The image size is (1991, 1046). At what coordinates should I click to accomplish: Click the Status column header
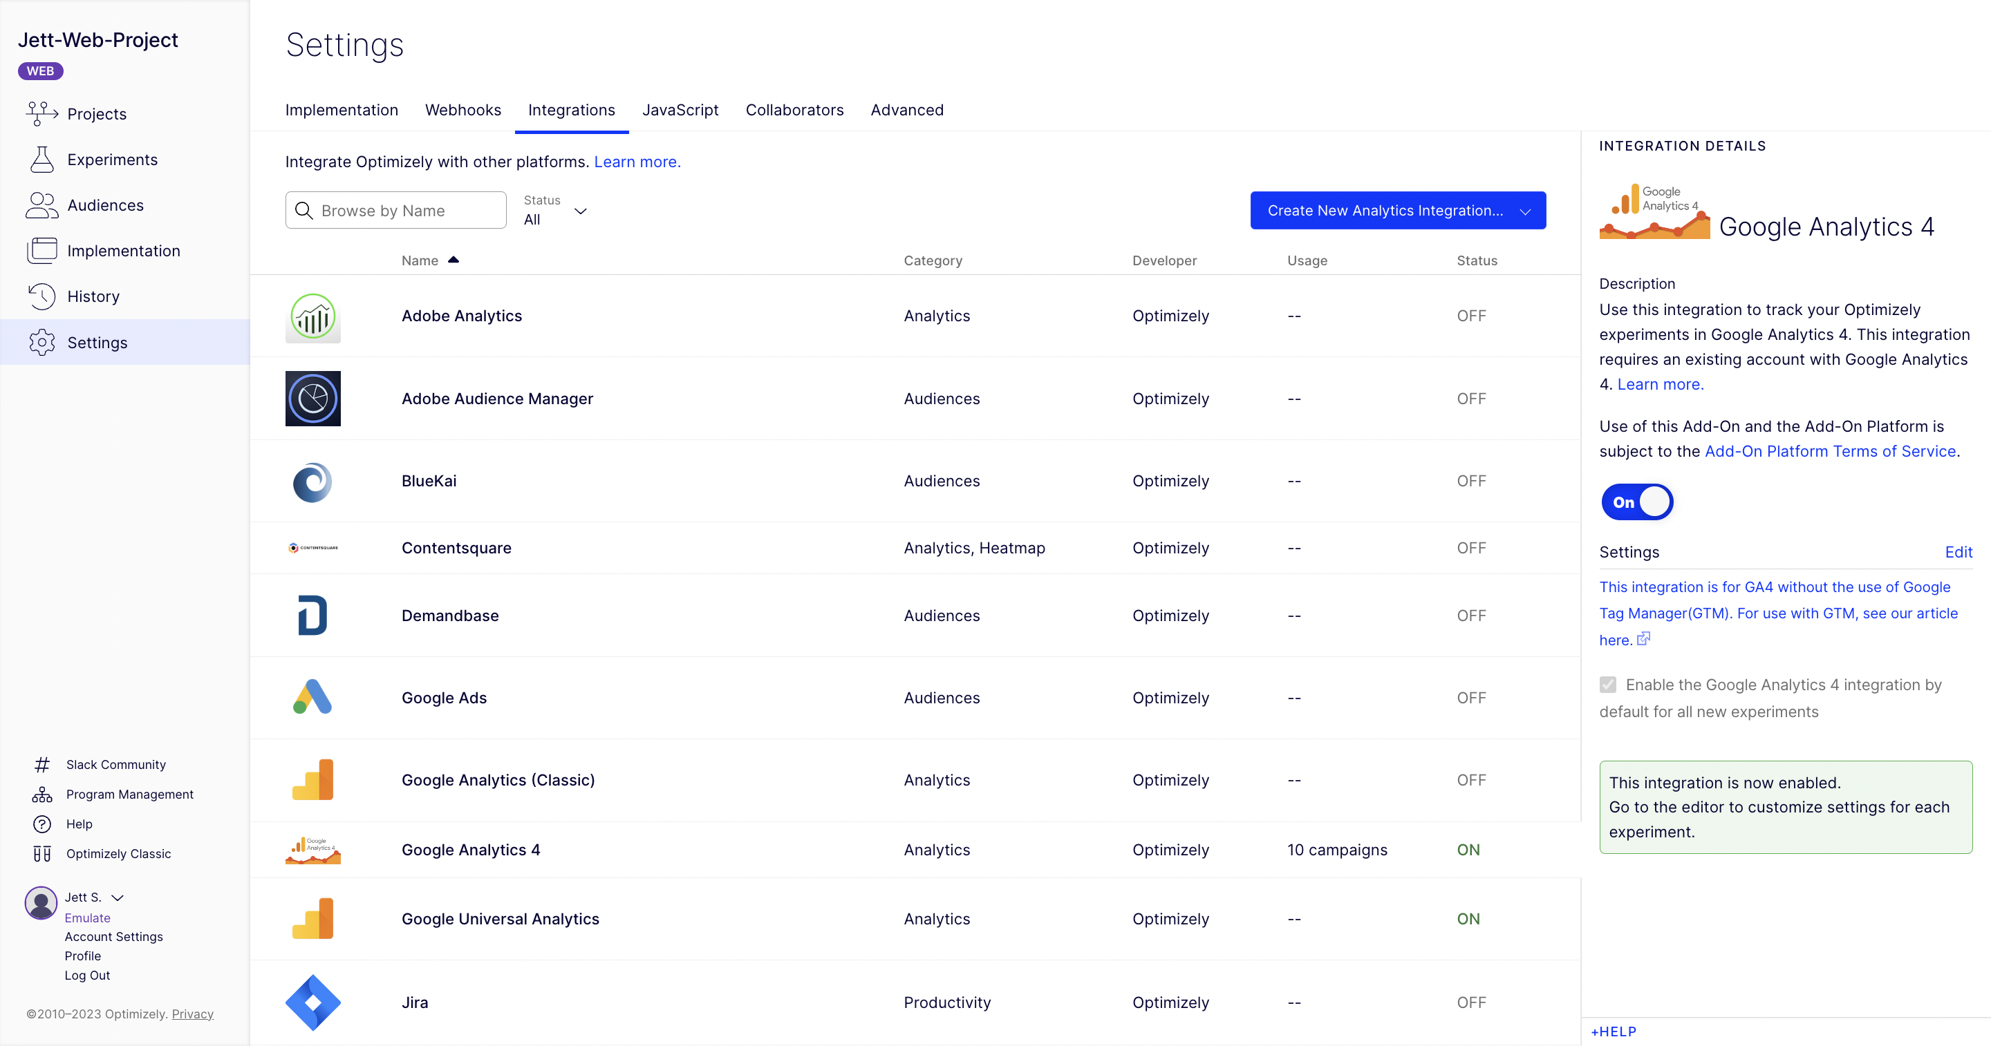coord(1477,260)
